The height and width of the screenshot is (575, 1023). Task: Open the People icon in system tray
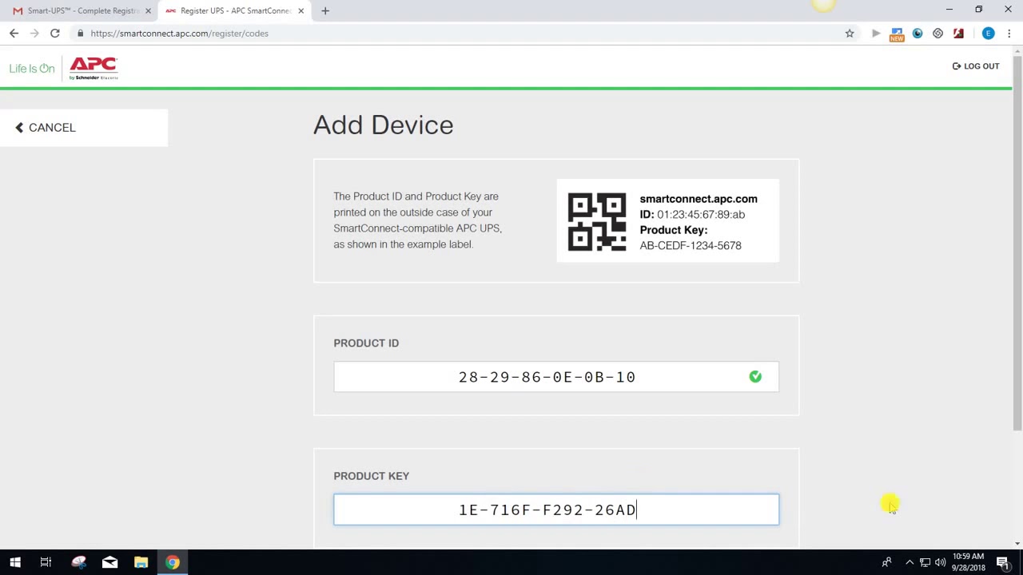point(886,562)
